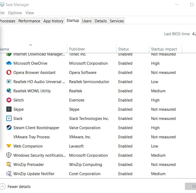Sort by the Startup impact column header
Screen dimensions: 196x193
click(x=164, y=49)
